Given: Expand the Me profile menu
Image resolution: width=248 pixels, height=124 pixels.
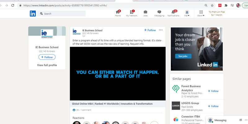Looking at the screenshot, I should pyautogui.click(x=187, y=13).
